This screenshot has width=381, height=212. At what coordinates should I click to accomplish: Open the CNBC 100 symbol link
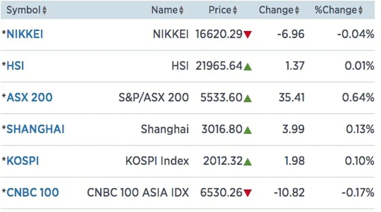pos(33,192)
